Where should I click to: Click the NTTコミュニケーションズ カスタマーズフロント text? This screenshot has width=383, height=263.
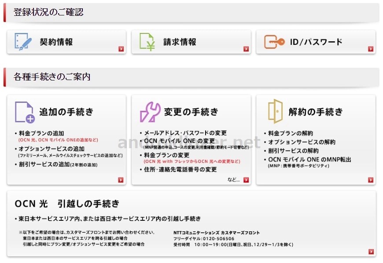(217, 233)
